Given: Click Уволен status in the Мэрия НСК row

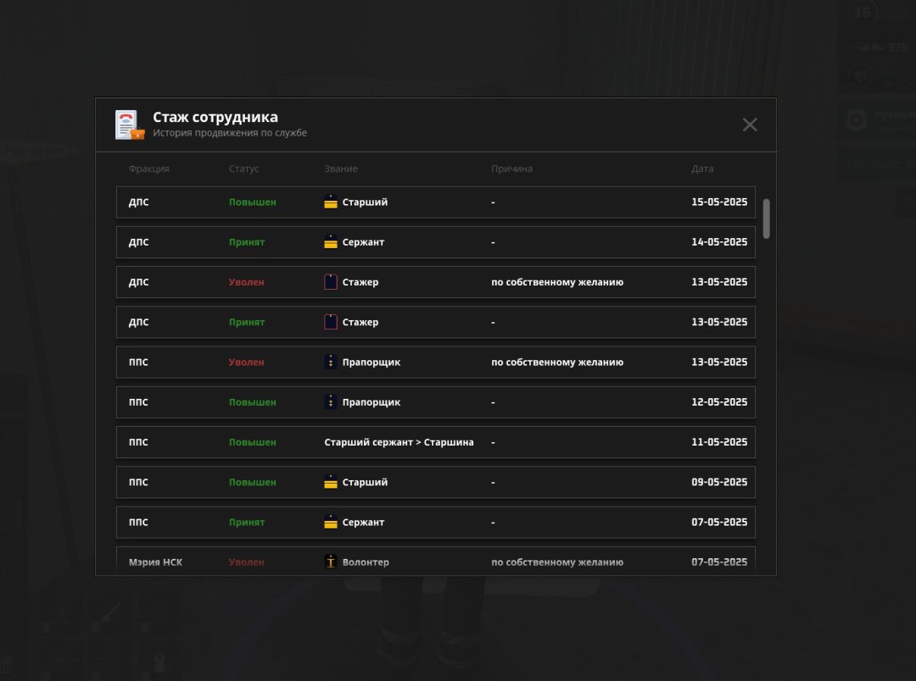Looking at the screenshot, I should point(247,562).
